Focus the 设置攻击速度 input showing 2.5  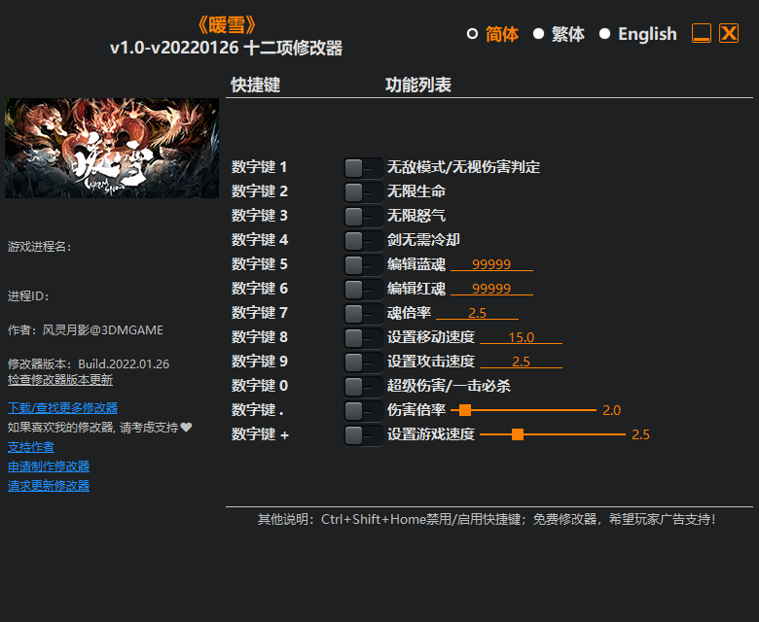coord(521,362)
